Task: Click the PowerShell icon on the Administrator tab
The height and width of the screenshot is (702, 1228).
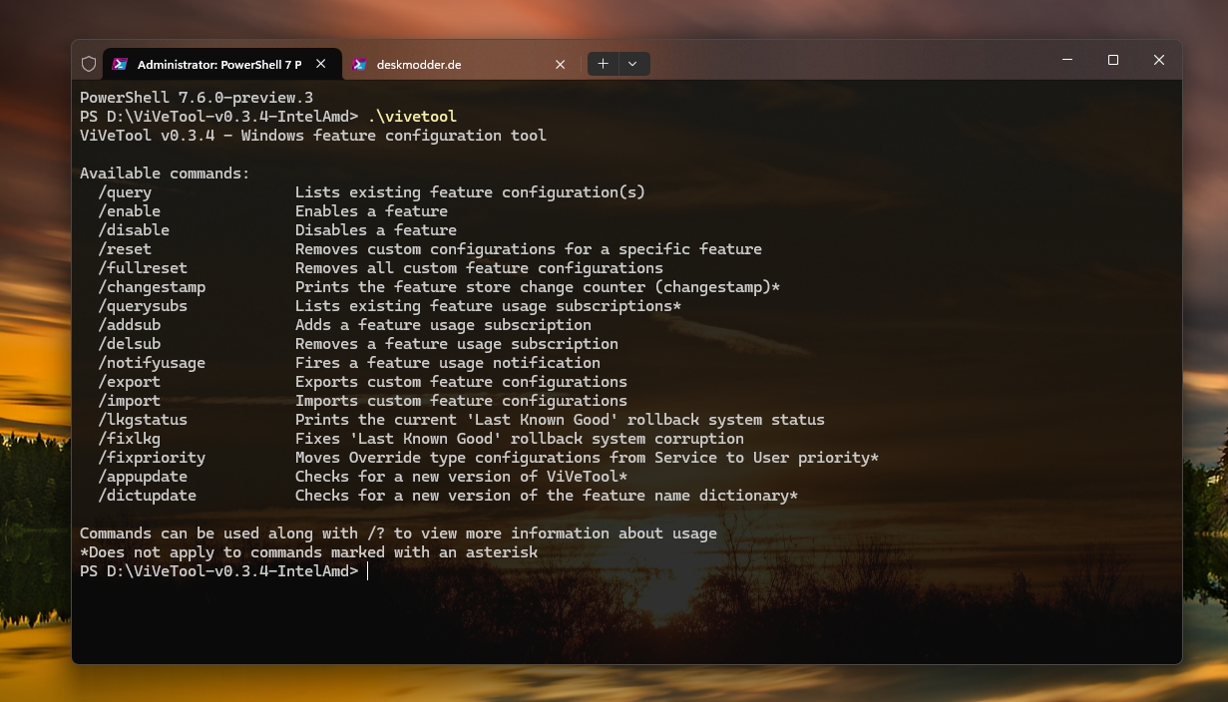Action: tap(120, 64)
